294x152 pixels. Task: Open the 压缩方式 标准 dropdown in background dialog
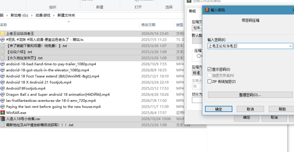pyautogui.click(x=197, y=73)
